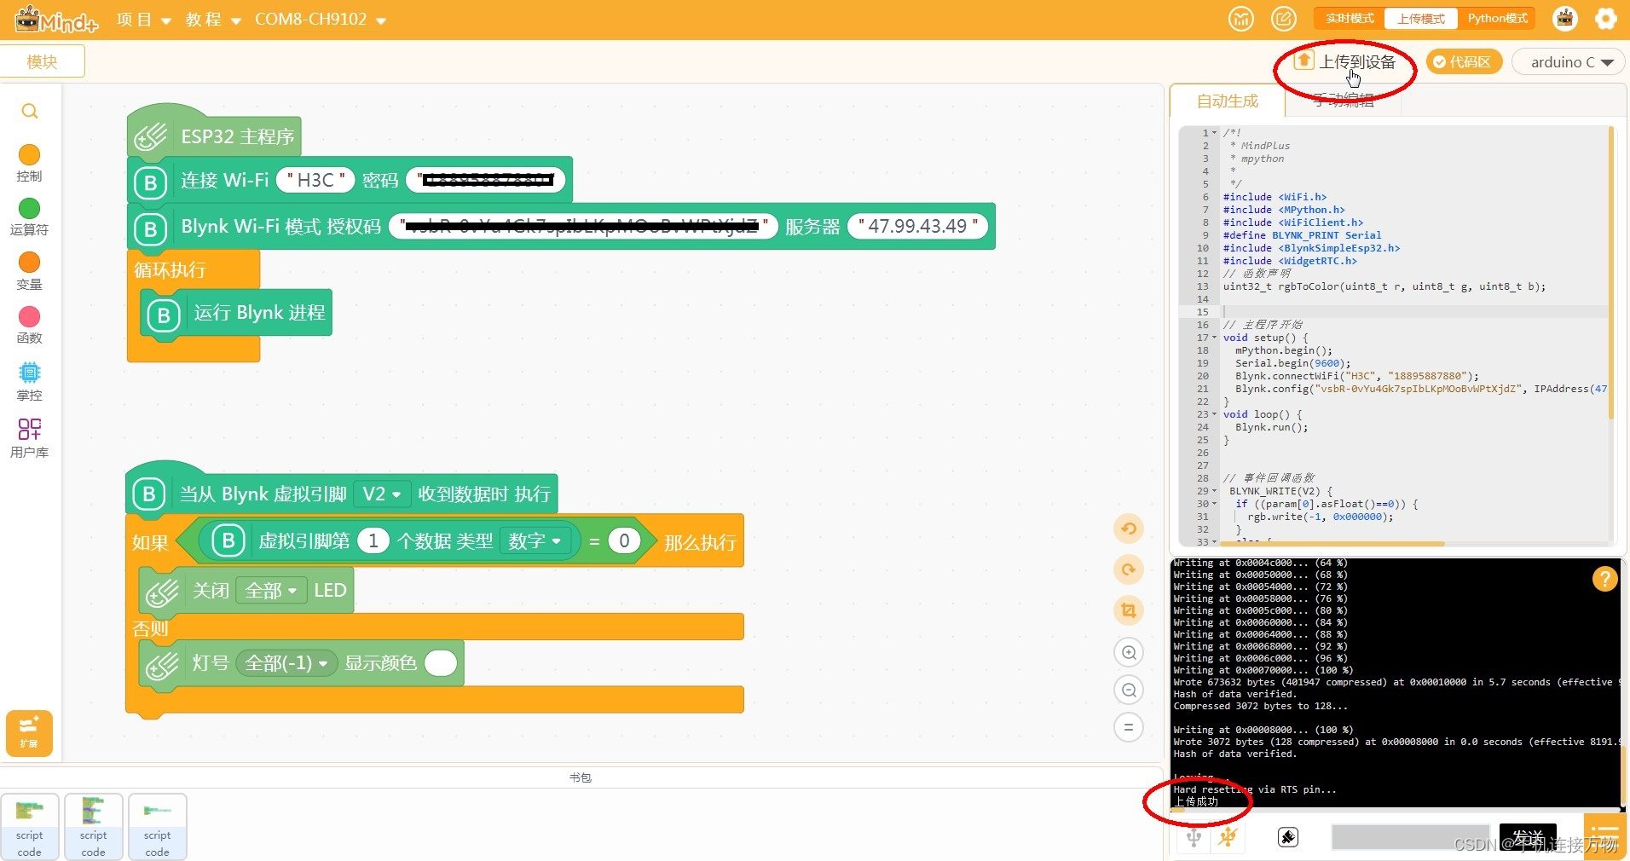Switch to 实时模式 mode
The height and width of the screenshot is (861, 1630).
[1350, 19]
